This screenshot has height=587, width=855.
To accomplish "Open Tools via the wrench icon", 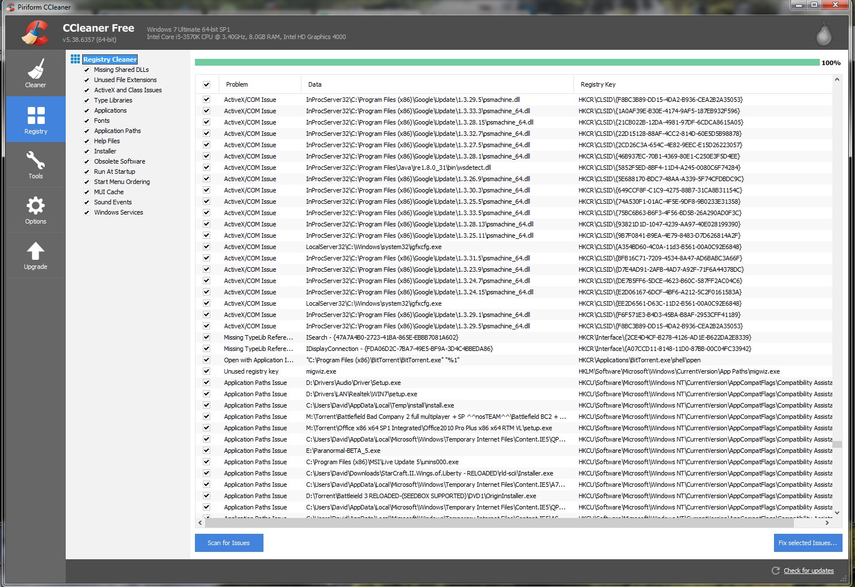I will [x=35, y=160].
